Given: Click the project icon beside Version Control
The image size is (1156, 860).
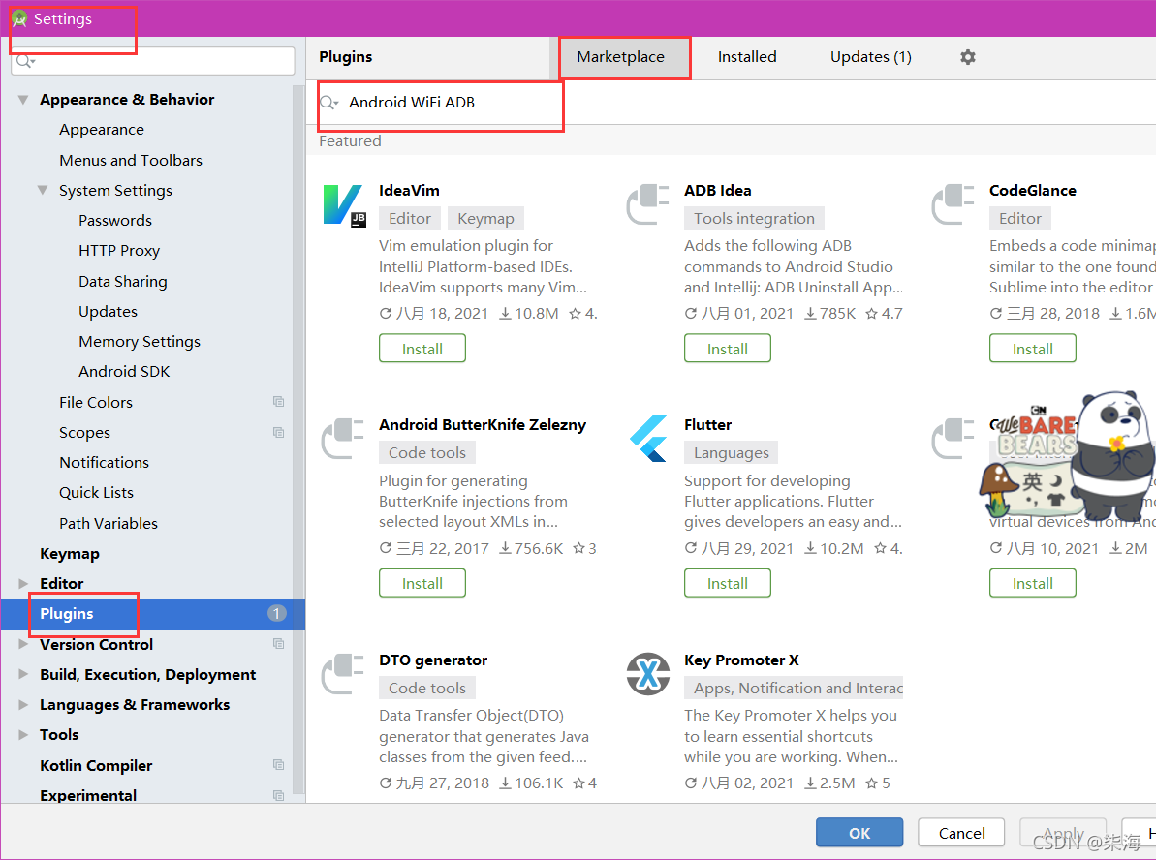Looking at the screenshot, I should point(278,643).
